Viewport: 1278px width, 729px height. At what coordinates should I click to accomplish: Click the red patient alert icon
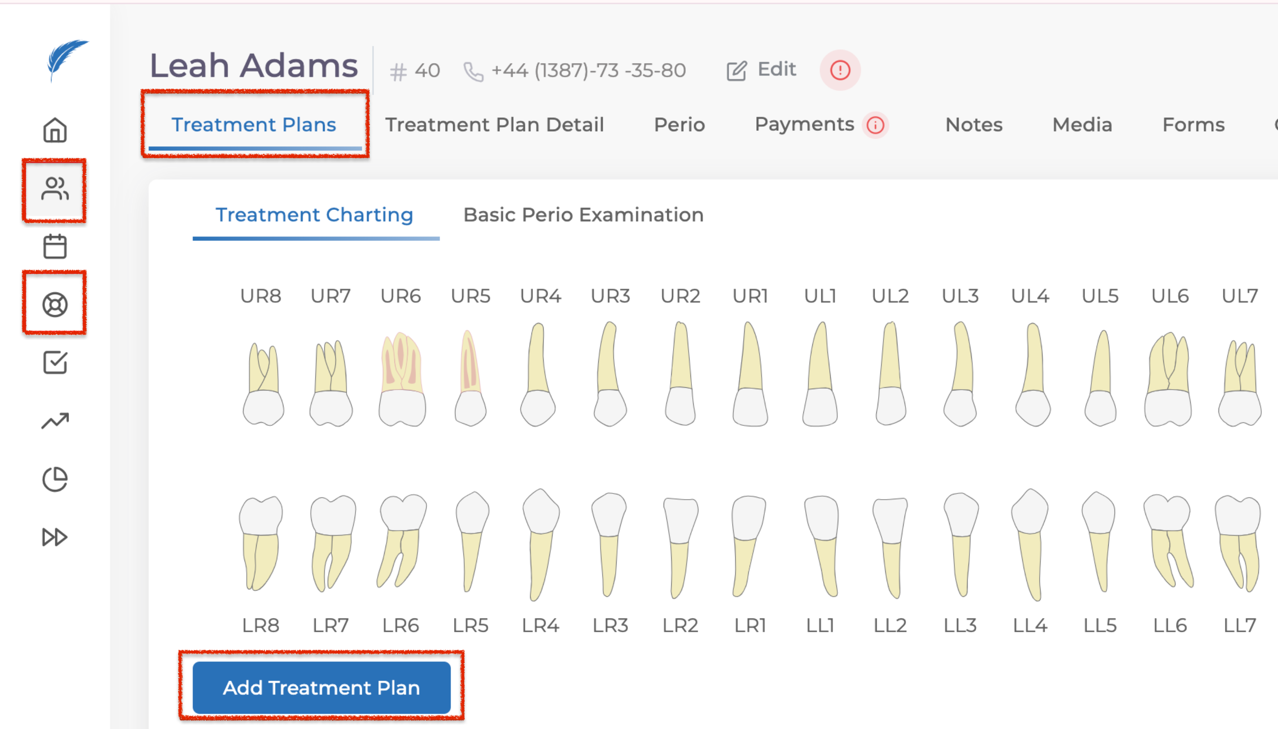point(840,70)
